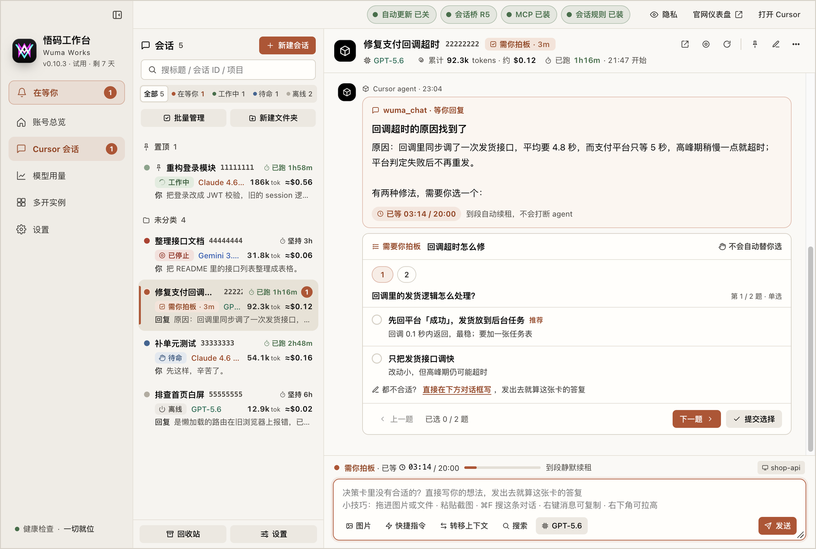
Task: Open the 重构登录模块 session
Action: pyautogui.click(x=228, y=181)
